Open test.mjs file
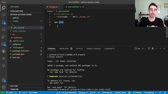This screenshot has height=94, width=168. pyautogui.click(x=26, y=57)
